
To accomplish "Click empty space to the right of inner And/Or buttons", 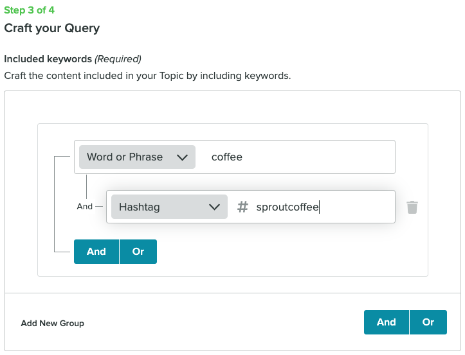I will coord(291,252).
